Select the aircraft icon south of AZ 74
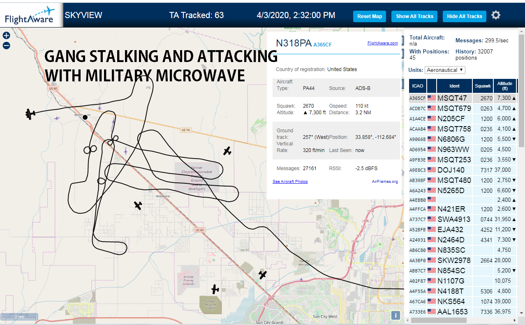This screenshot has width=525, height=325. tap(227, 151)
